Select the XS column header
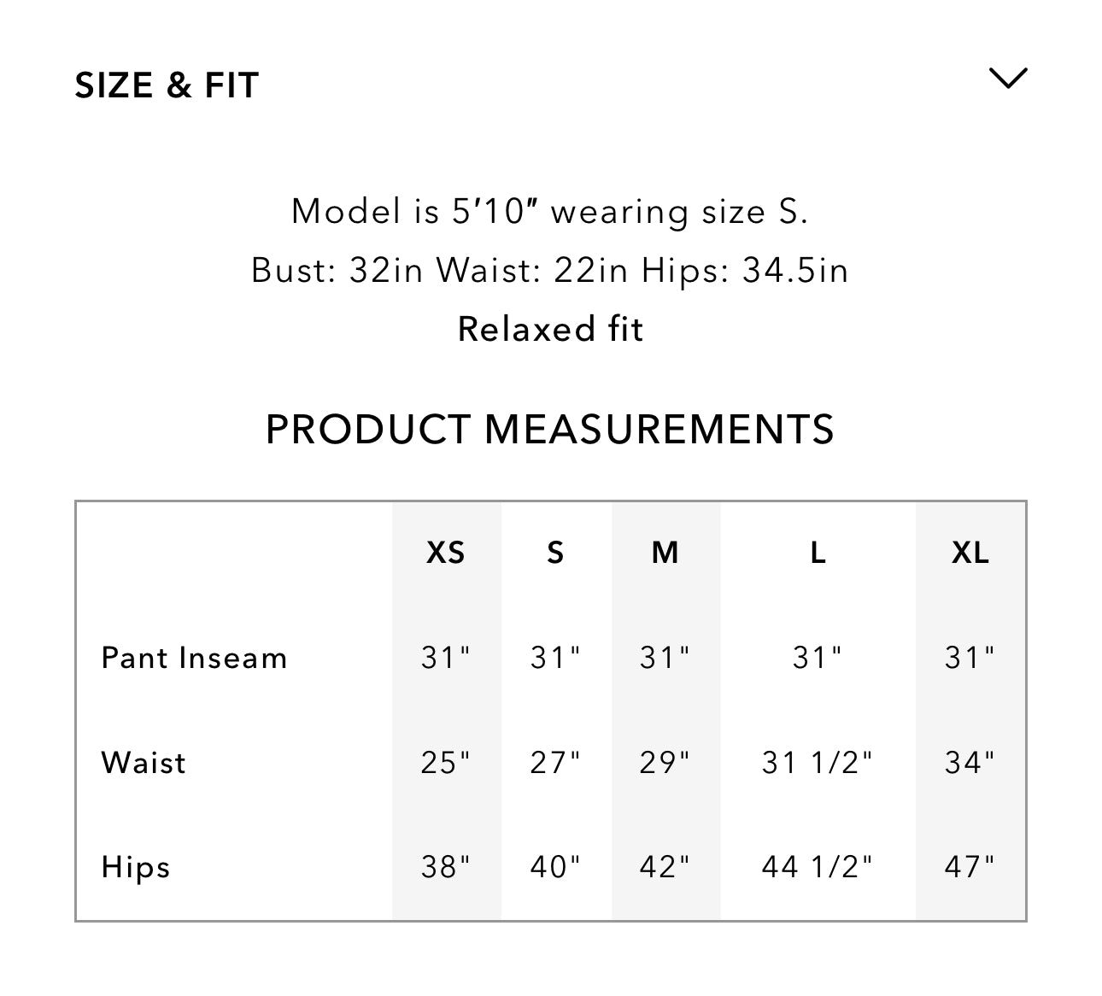The image size is (1102, 996). pos(447,553)
